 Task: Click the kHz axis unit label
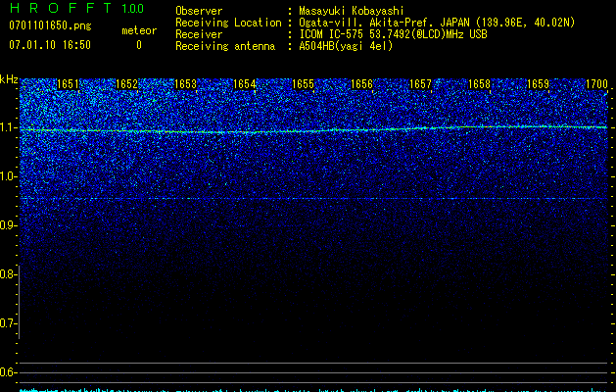(x=9, y=79)
